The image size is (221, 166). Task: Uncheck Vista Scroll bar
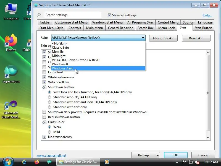pos(44,82)
